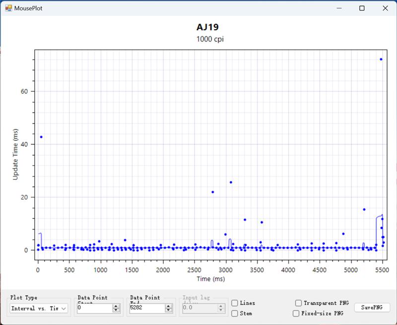The height and width of the screenshot is (325, 397).
Task: Click the SavePNG button
Action: (x=372, y=308)
